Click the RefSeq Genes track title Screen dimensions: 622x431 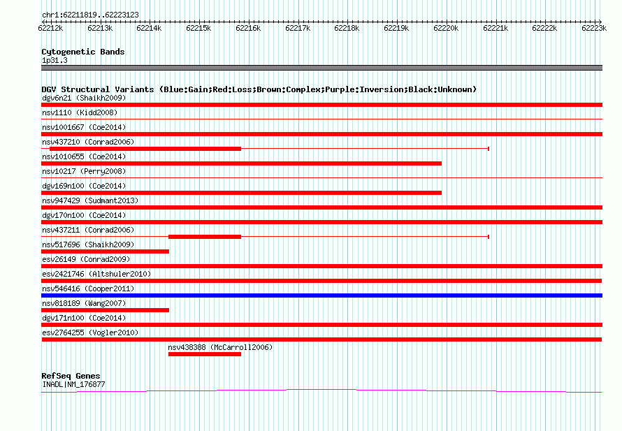point(71,376)
